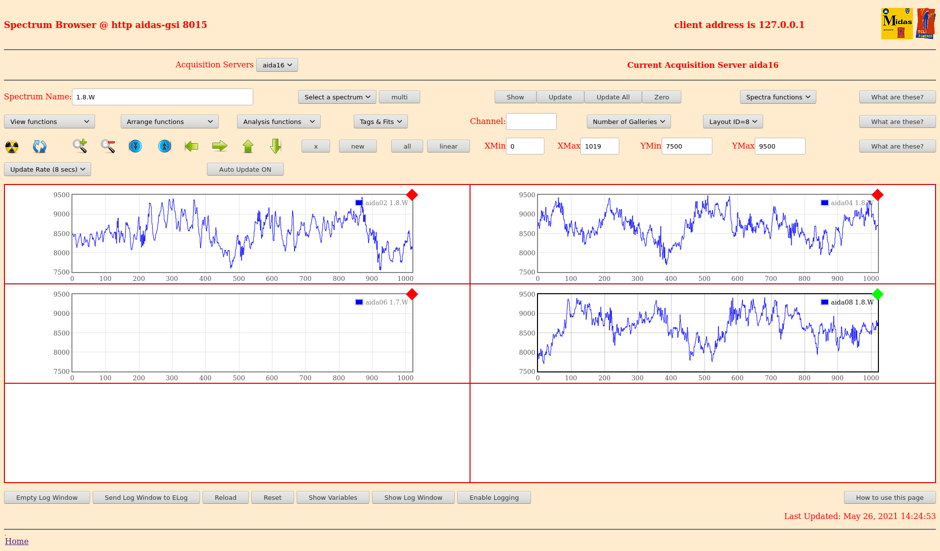Click the green left arrow icon
This screenshot has width=940, height=551.
coord(191,146)
